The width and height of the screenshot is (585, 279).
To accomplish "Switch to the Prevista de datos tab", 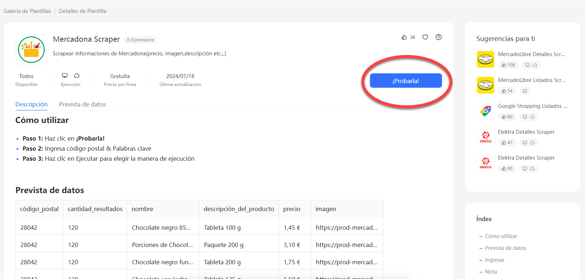I will (82, 104).
